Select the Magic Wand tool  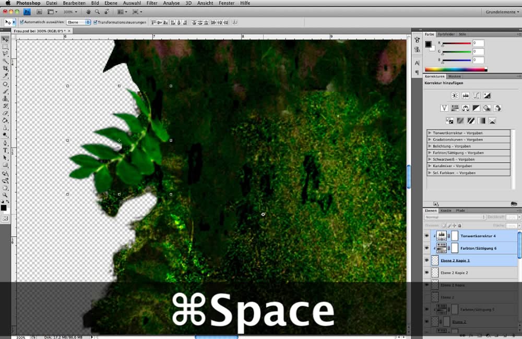coord(5,61)
